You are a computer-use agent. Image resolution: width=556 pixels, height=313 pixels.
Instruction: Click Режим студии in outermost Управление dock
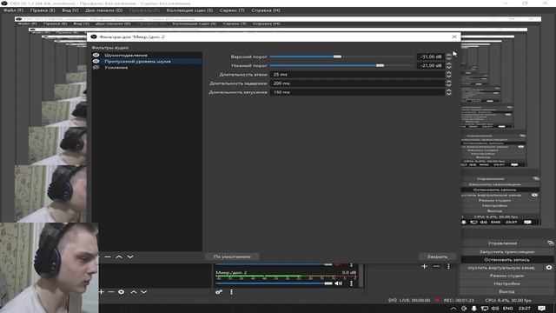click(x=506, y=276)
